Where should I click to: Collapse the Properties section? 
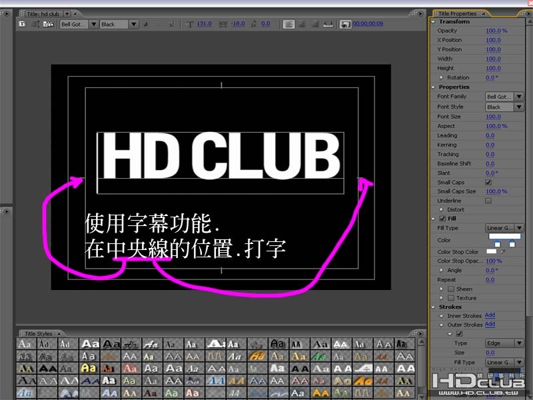434,87
